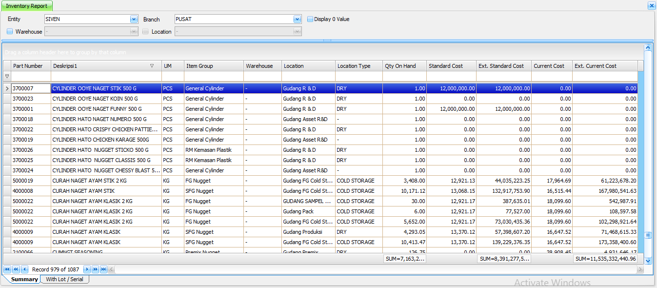Click the 12,000,000.00 standard cost of 3700007

pyautogui.click(x=452, y=88)
